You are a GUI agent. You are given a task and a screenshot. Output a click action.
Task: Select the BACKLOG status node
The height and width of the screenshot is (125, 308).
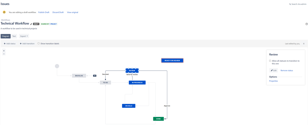tap(79, 76)
